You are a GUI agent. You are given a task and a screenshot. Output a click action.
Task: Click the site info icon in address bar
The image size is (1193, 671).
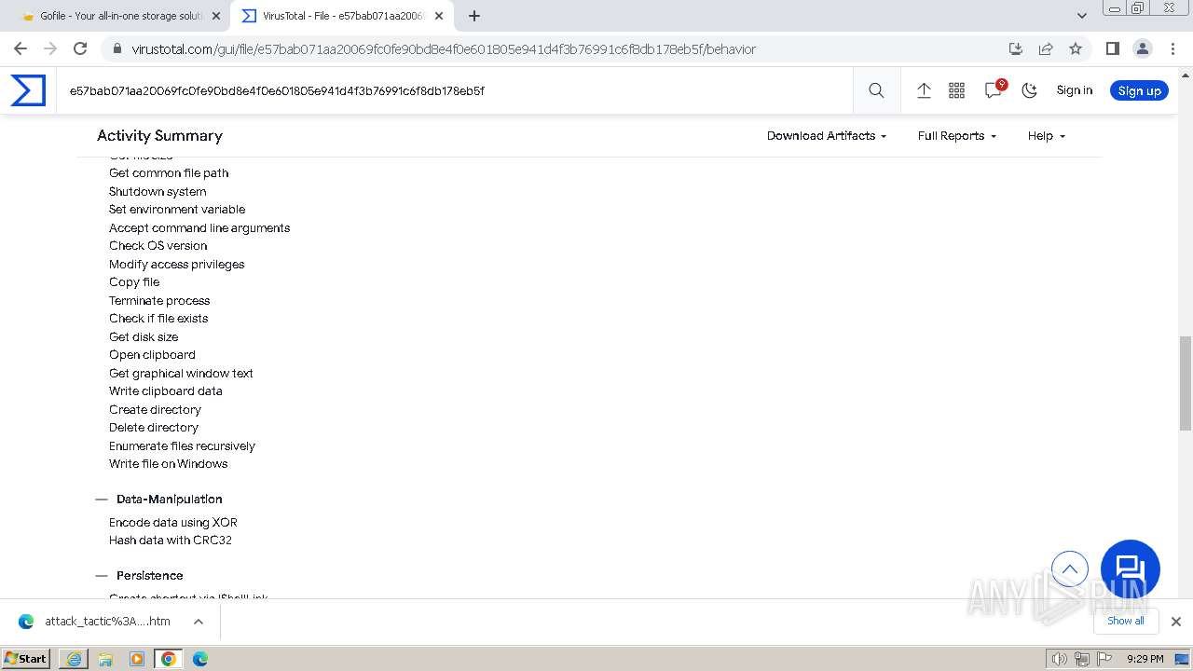click(x=116, y=48)
